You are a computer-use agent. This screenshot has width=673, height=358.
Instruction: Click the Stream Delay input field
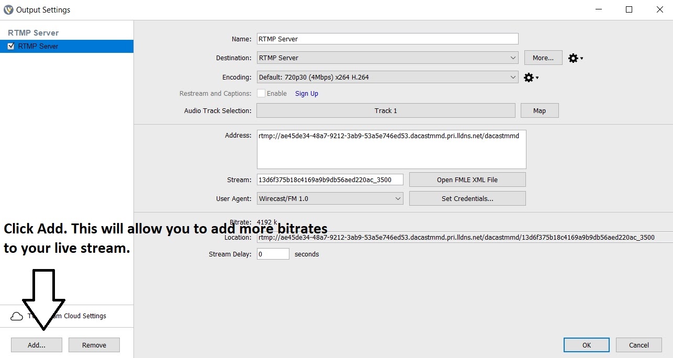click(x=273, y=254)
